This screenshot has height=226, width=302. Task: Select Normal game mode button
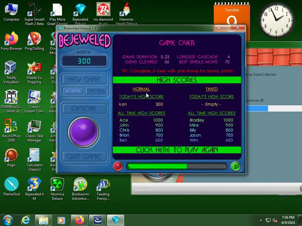point(73,91)
